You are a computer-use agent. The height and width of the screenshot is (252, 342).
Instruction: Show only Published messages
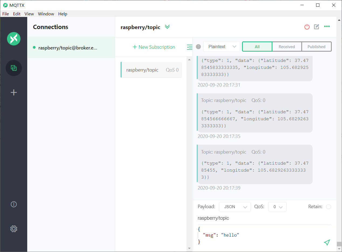pos(316,47)
